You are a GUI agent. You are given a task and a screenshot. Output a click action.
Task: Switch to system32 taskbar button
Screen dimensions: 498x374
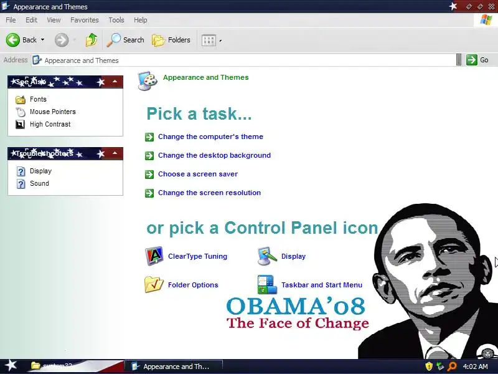75,367
